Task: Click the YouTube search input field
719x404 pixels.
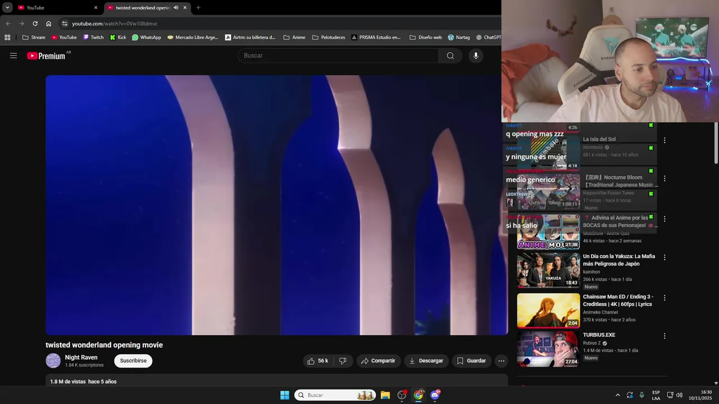Action: click(x=338, y=56)
